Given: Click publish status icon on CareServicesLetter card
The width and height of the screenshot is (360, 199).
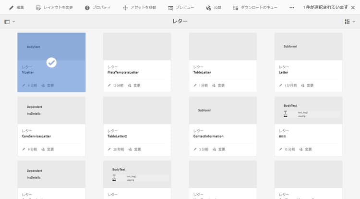Looking at the screenshot, I should [43, 149].
